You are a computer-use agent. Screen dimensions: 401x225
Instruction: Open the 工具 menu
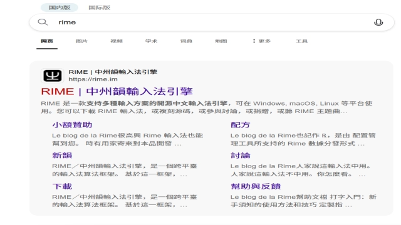point(301,41)
